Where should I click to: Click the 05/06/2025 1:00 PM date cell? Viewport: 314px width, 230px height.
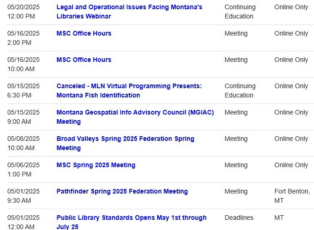click(24, 169)
